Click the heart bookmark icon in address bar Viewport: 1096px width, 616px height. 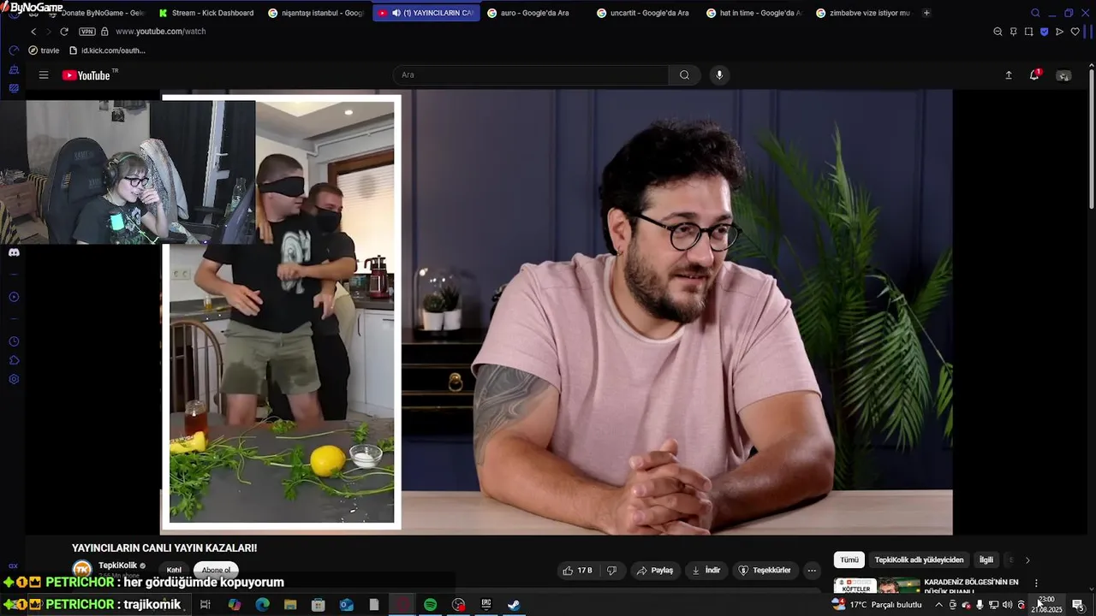[x=1075, y=32]
